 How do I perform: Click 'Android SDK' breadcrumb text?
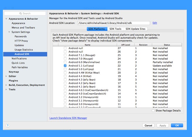(x=111, y=14)
